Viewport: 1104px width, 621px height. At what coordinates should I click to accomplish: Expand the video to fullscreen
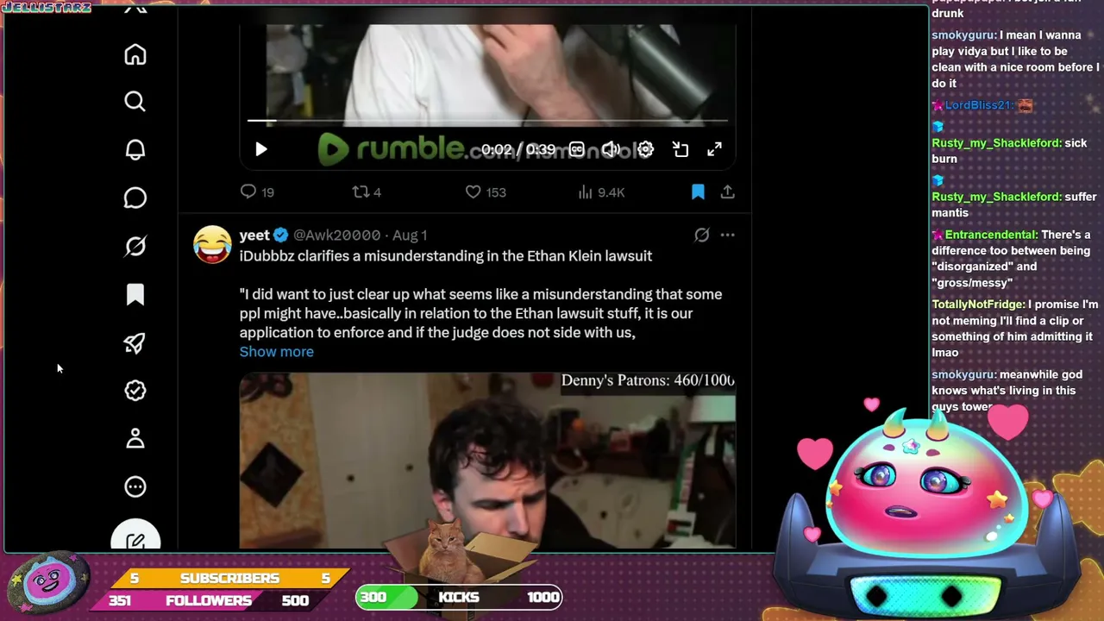click(714, 149)
